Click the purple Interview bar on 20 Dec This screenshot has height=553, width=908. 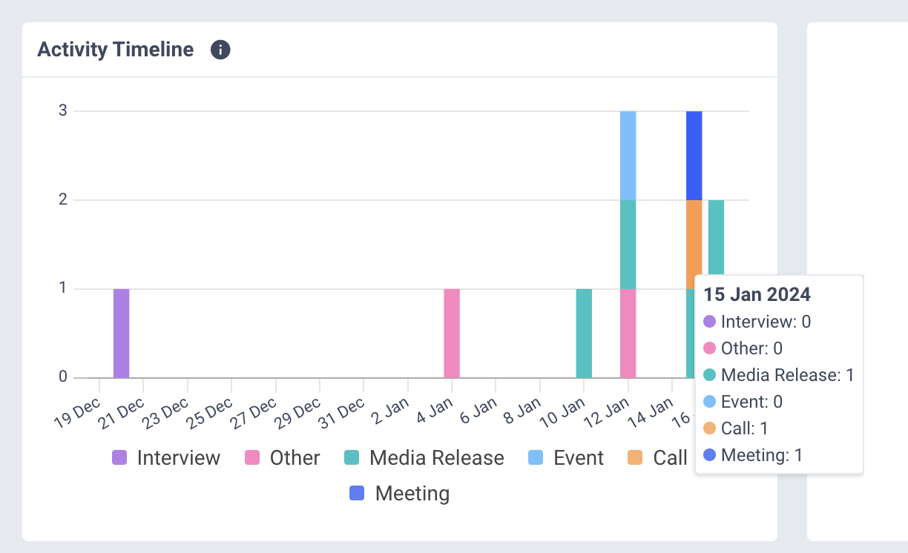pos(121,331)
